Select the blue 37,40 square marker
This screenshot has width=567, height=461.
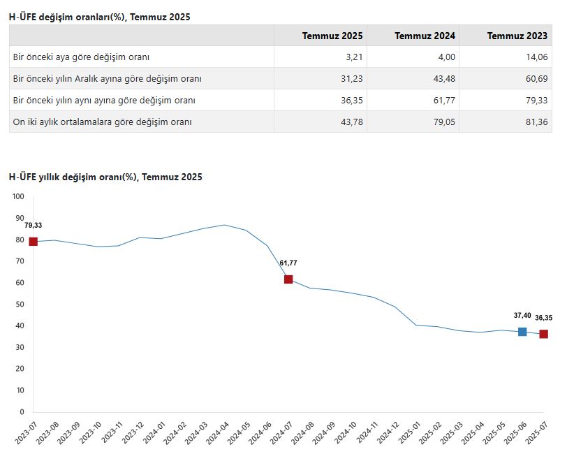coord(522,332)
